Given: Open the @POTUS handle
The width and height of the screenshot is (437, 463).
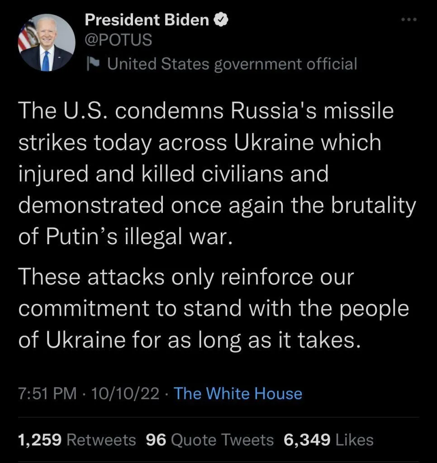Looking at the screenshot, I should coord(119,40).
